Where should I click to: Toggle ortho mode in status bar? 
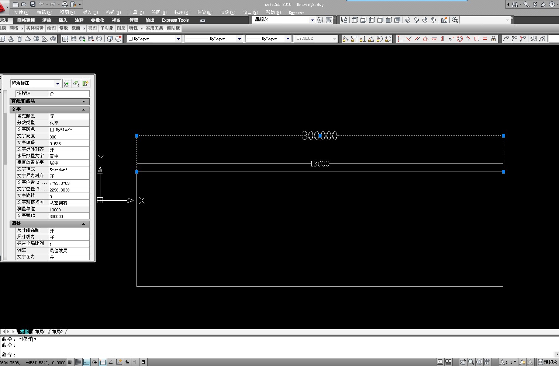pos(86,362)
